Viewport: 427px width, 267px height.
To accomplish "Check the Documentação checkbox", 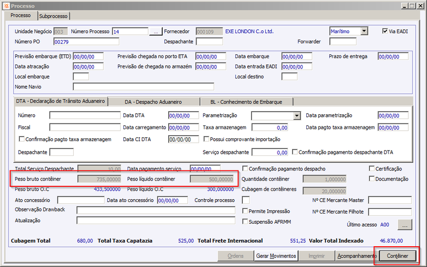I will click(371, 179).
